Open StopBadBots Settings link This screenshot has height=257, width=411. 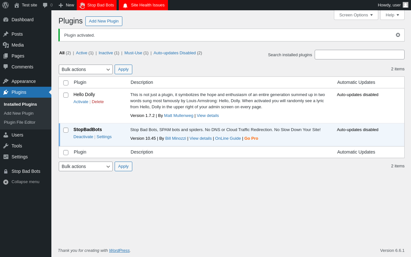[104, 137]
